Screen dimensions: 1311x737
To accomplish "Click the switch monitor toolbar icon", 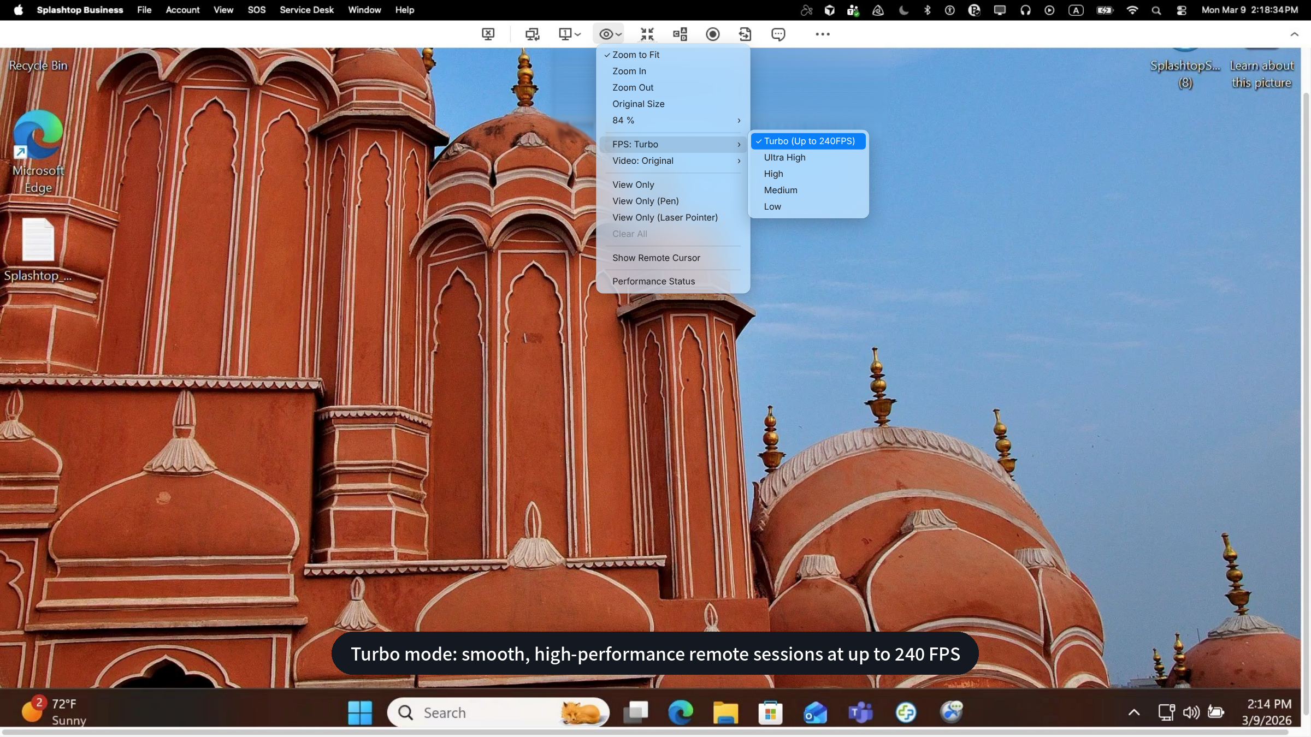I will [532, 34].
